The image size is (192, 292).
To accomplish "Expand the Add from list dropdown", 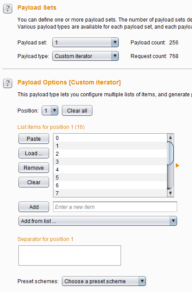I will coord(98,221).
